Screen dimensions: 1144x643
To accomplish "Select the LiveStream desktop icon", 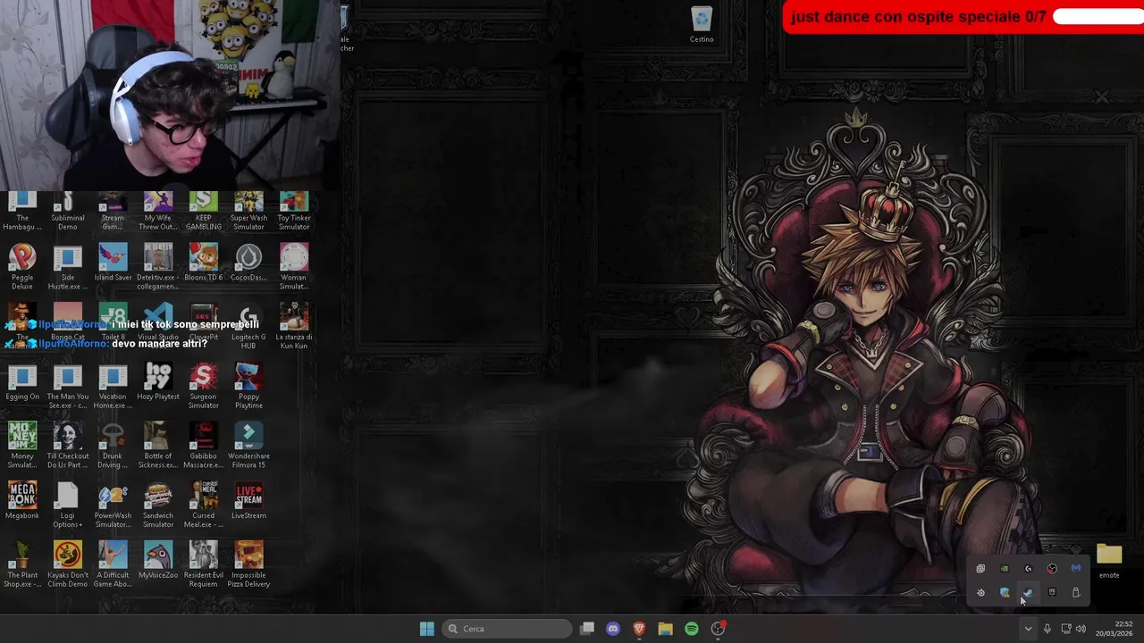I will coord(248,500).
